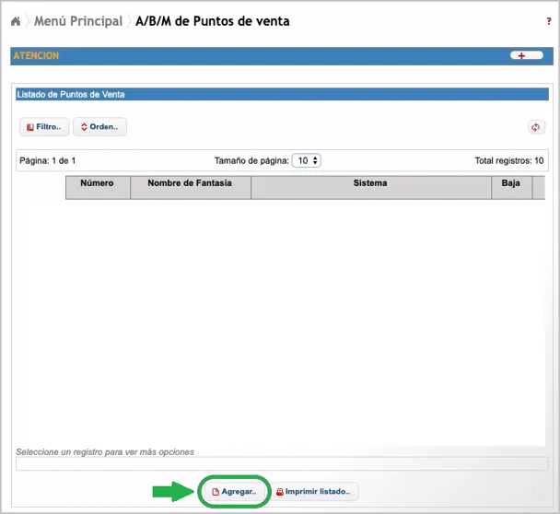The image size is (560, 514).
Task: Select the A/B/M de Puntos de venta title
Action: (213, 21)
